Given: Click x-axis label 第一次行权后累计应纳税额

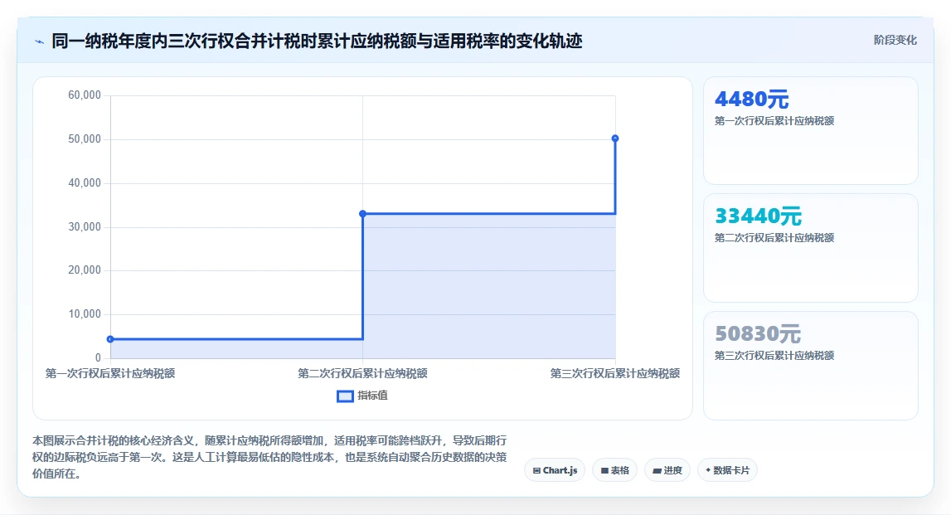Looking at the screenshot, I should pos(110,374).
